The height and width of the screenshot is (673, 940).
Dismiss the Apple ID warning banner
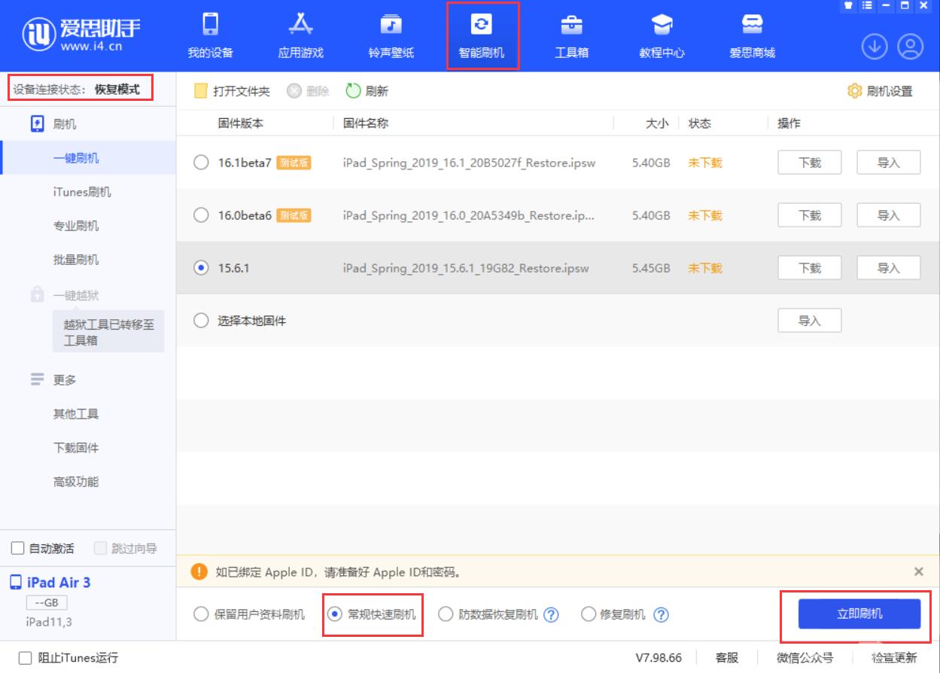[x=918, y=571]
